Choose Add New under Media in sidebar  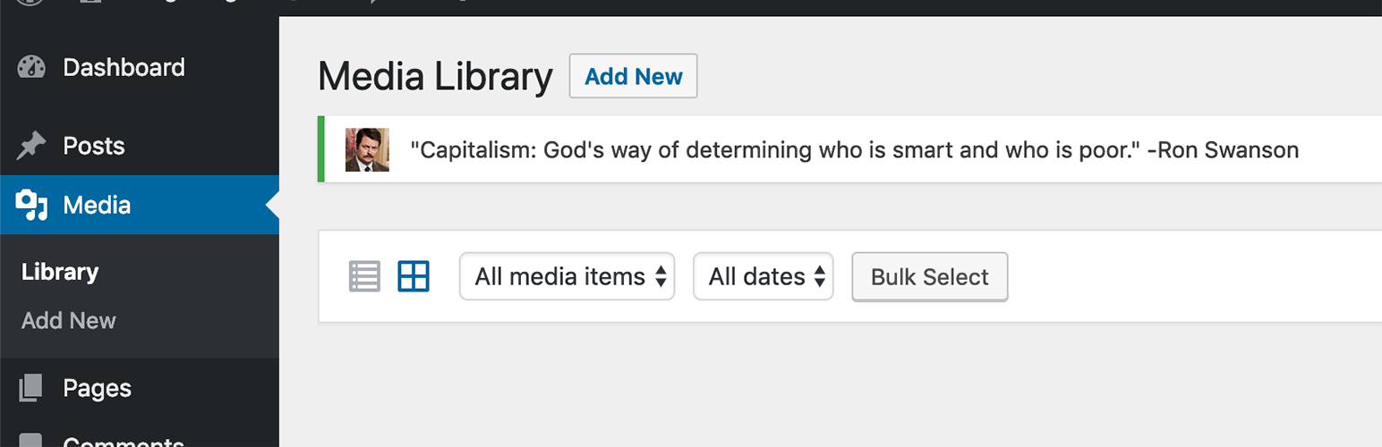69,321
